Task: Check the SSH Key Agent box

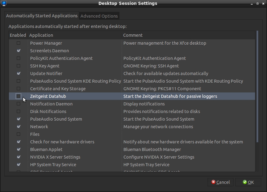Action: 19,66
